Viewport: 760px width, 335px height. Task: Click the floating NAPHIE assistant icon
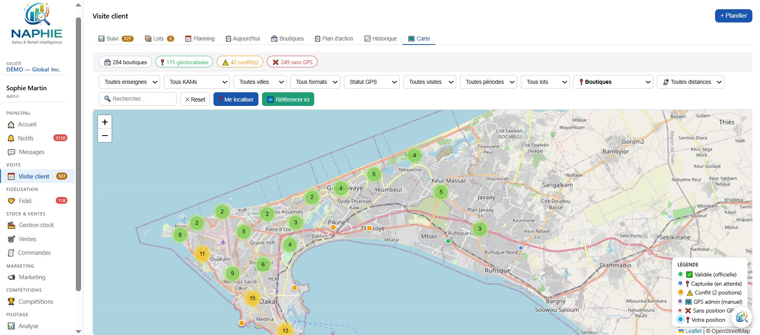click(x=742, y=317)
